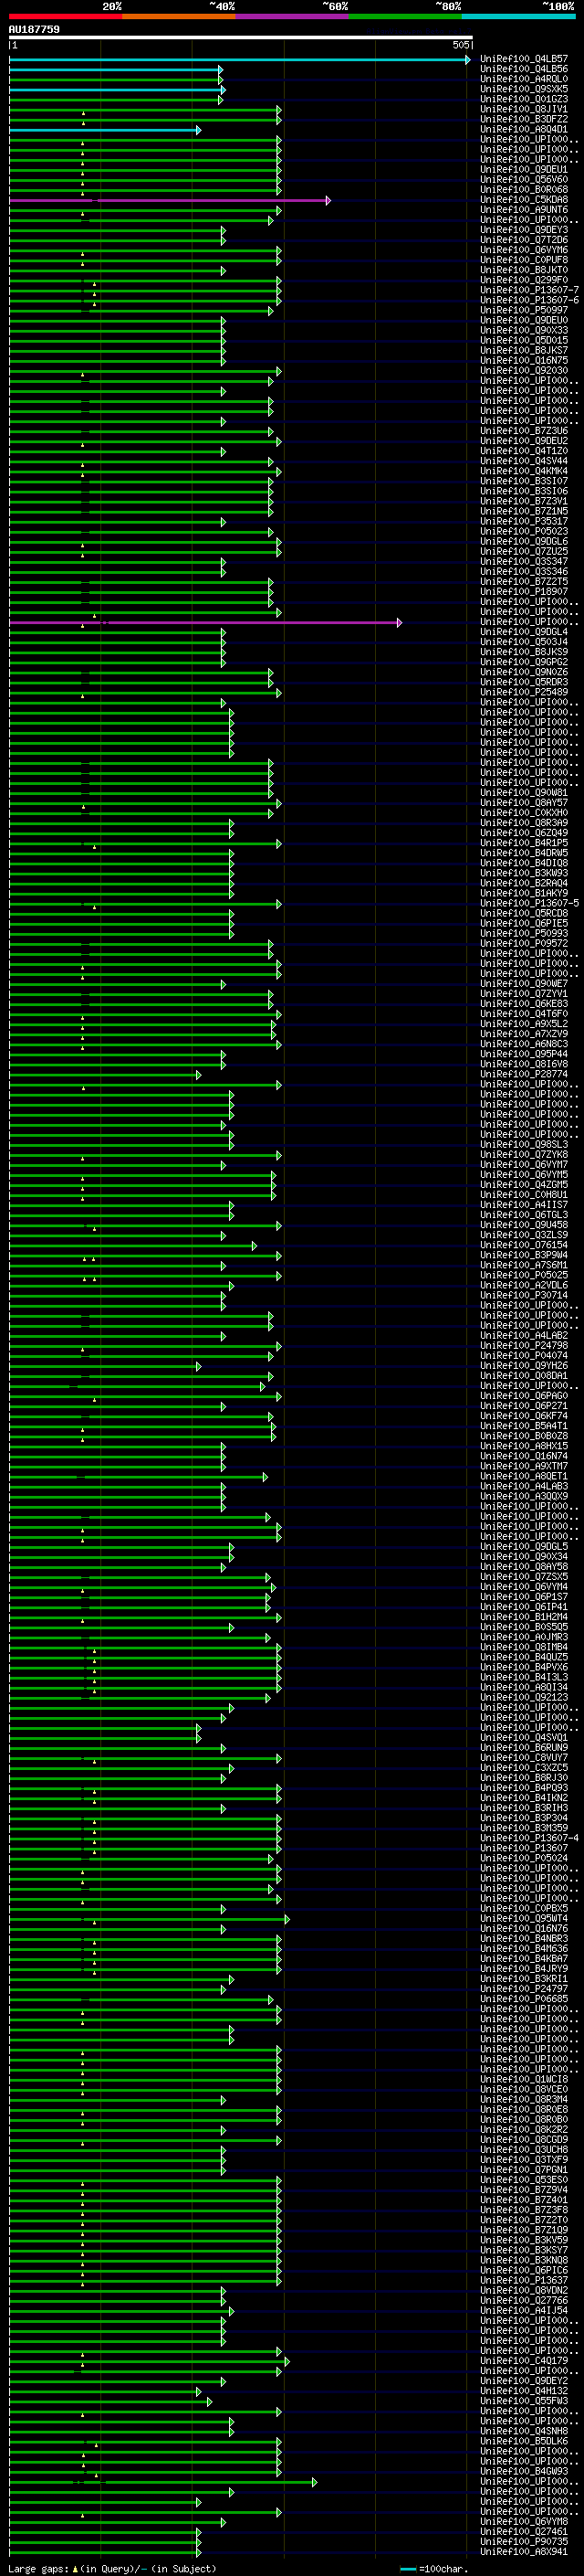Select label UniRef100_P04074
The width and height of the screenshot is (584, 2576).
(x=524, y=1355)
